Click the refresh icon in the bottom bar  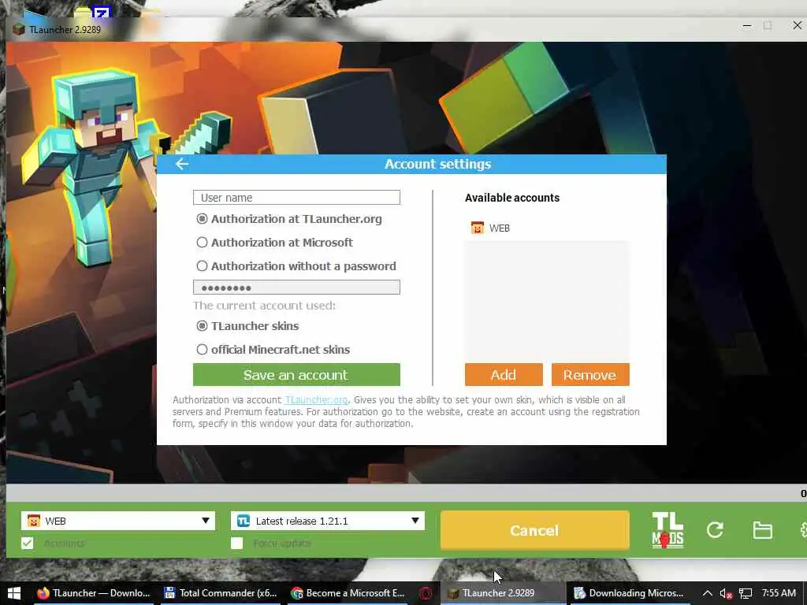[x=715, y=530]
